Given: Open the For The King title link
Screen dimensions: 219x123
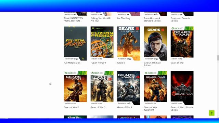Looking at the screenshot, I should tap(124, 18).
